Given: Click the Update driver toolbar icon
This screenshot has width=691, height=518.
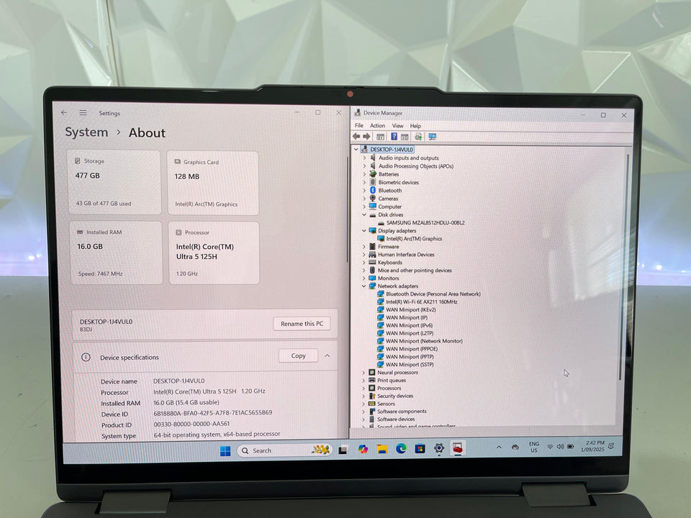Looking at the screenshot, I should [x=418, y=137].
